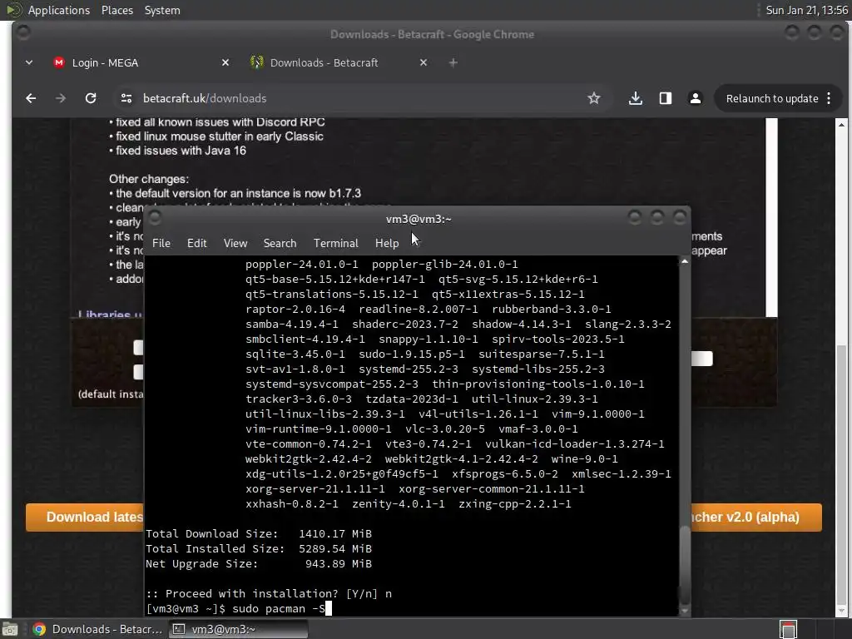852x639 pixels.
Task: Go back in Chrome
Action: (x=31, y=98)
